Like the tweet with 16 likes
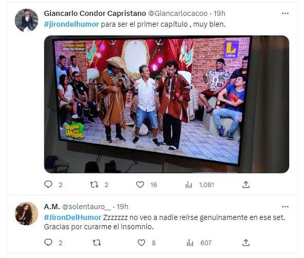304x258 pixels. [x=140, y=185]
